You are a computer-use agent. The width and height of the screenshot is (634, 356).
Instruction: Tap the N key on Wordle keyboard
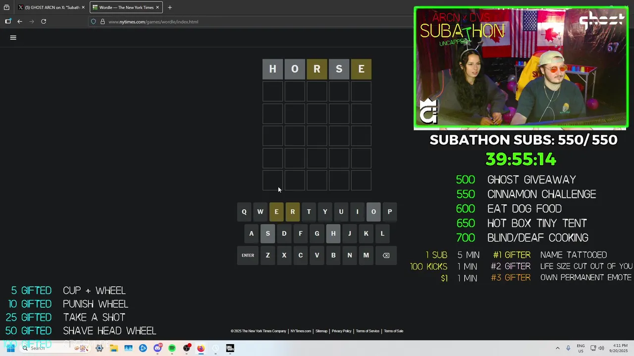pyautogui.click(x=350, y=256)
